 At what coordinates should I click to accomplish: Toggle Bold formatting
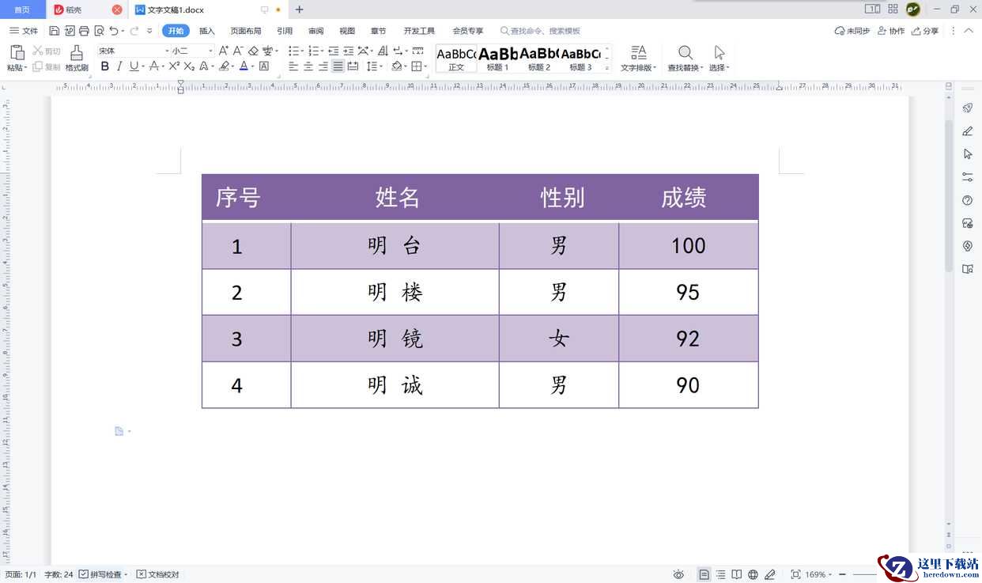tap(104, 66)
